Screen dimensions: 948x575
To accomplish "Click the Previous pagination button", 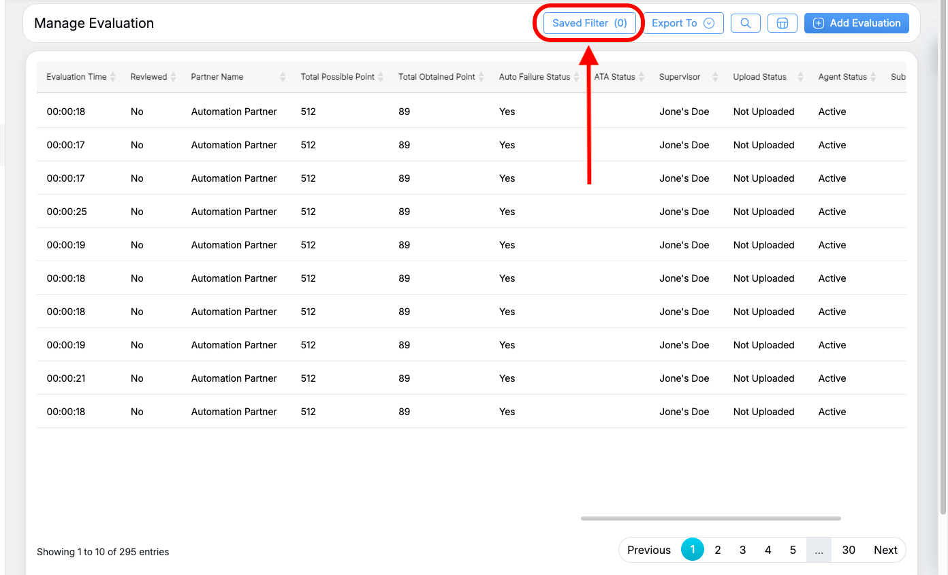I will pyautogui.click(x=648, y=550).
